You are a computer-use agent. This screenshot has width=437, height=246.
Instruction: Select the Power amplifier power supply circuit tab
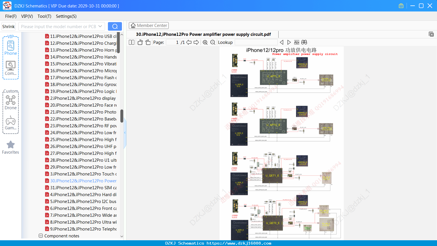[x=203, y=34]
